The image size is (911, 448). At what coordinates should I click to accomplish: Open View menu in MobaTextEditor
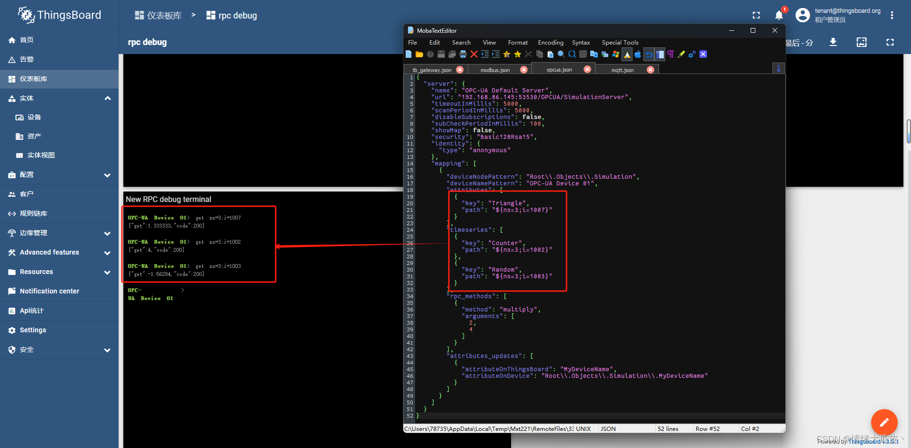(489, 43)
